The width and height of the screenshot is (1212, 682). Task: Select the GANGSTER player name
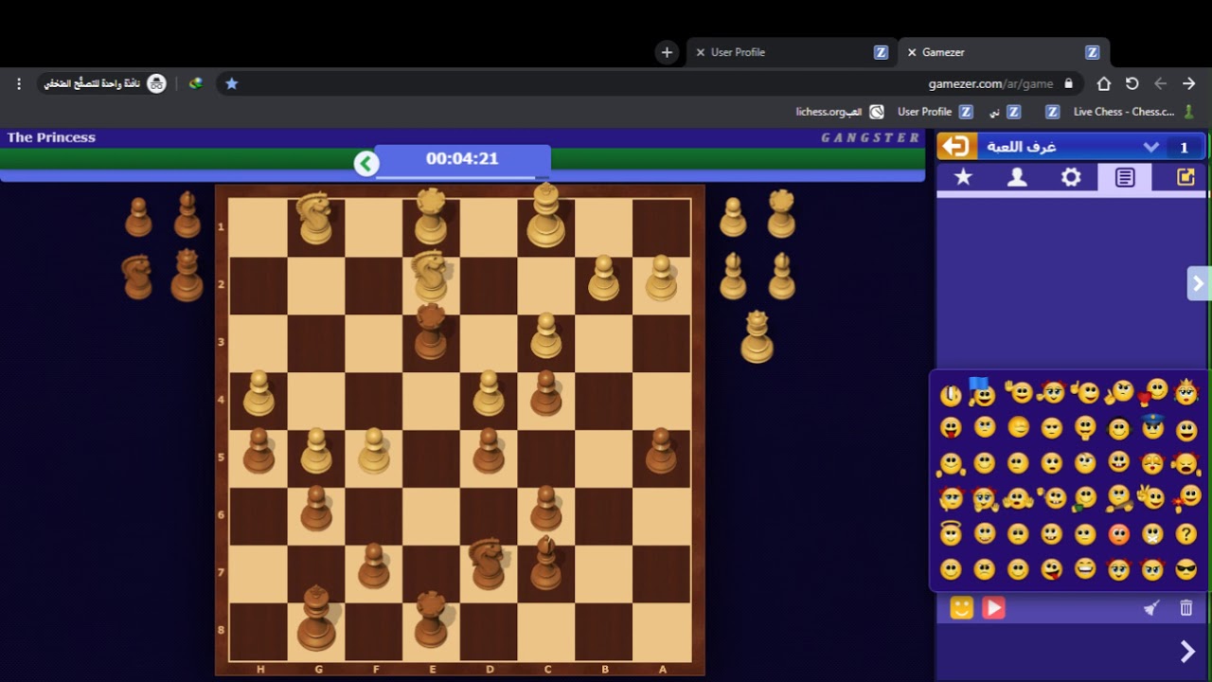(x=870, y=137)
